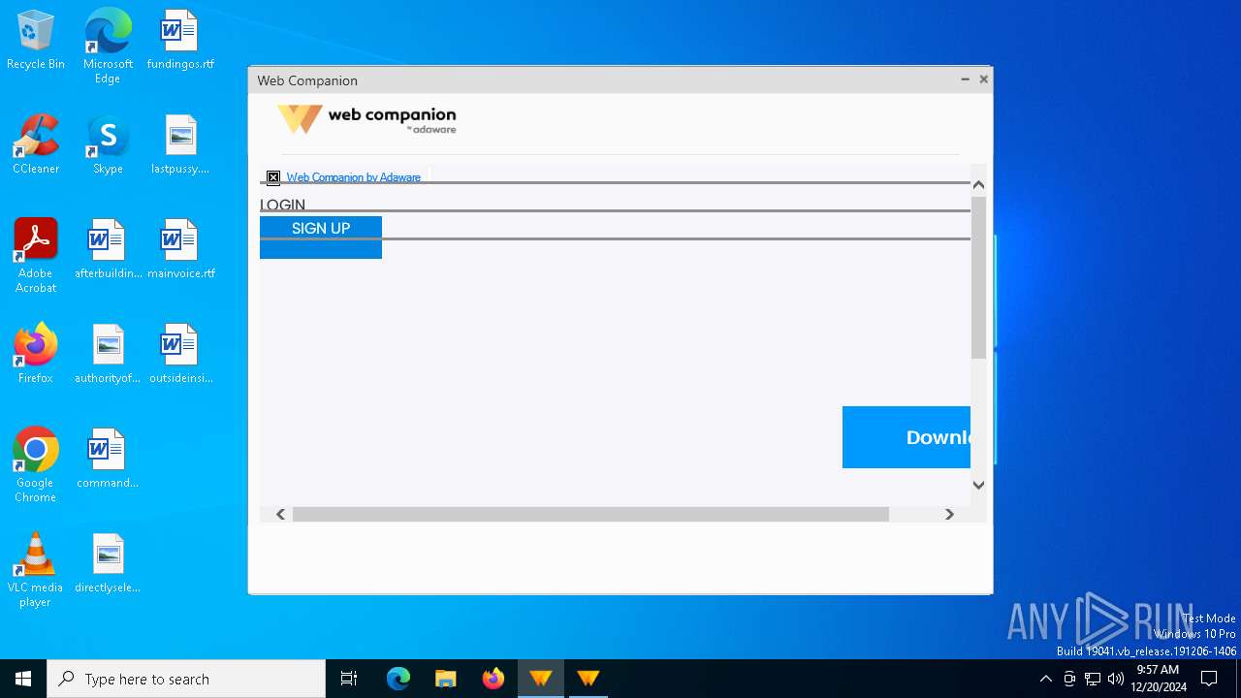Open Firefox from the taskbar
Image resolution: width=1241 pixels, height=698 pixels.
coord(493,679)
